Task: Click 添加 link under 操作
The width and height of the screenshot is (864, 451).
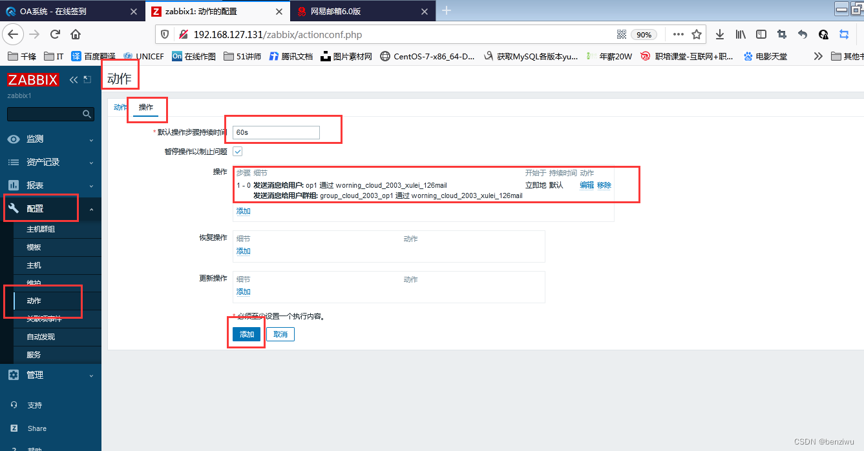Action: tap(244, 212)
